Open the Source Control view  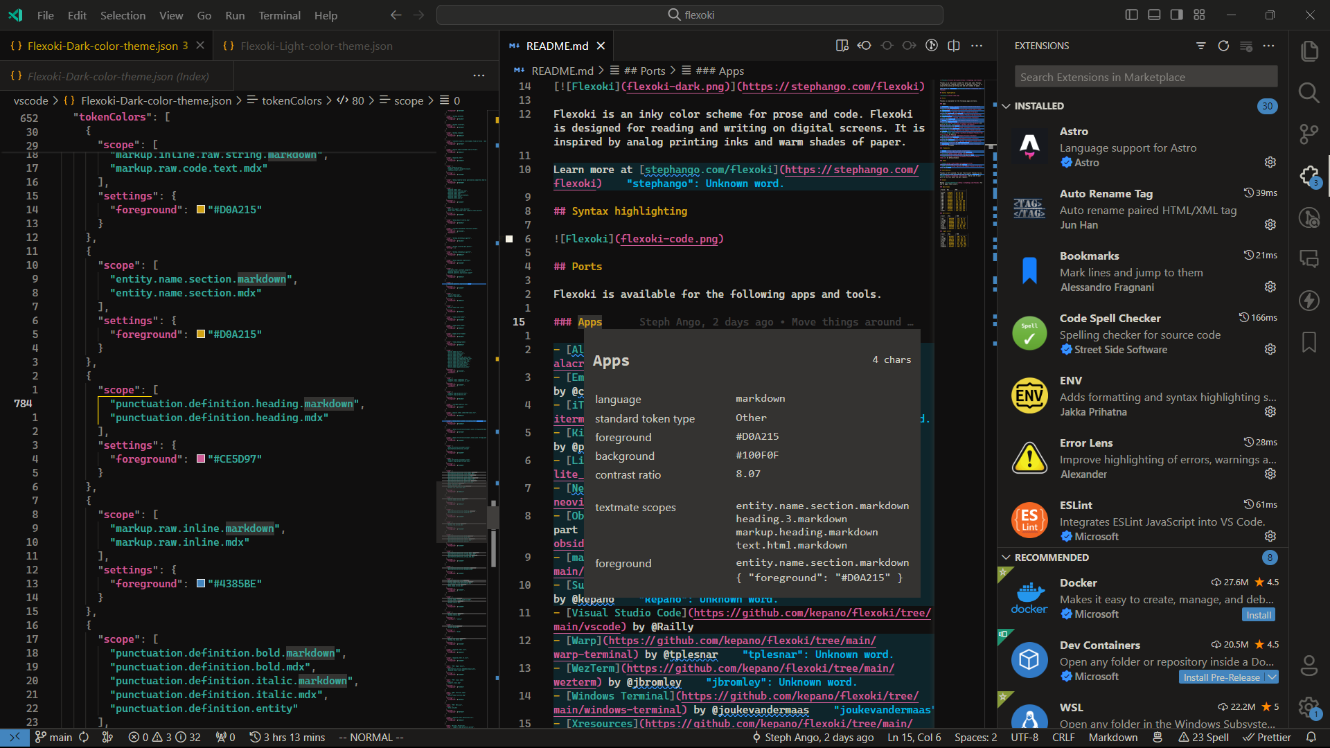[x=1310, y=134]
